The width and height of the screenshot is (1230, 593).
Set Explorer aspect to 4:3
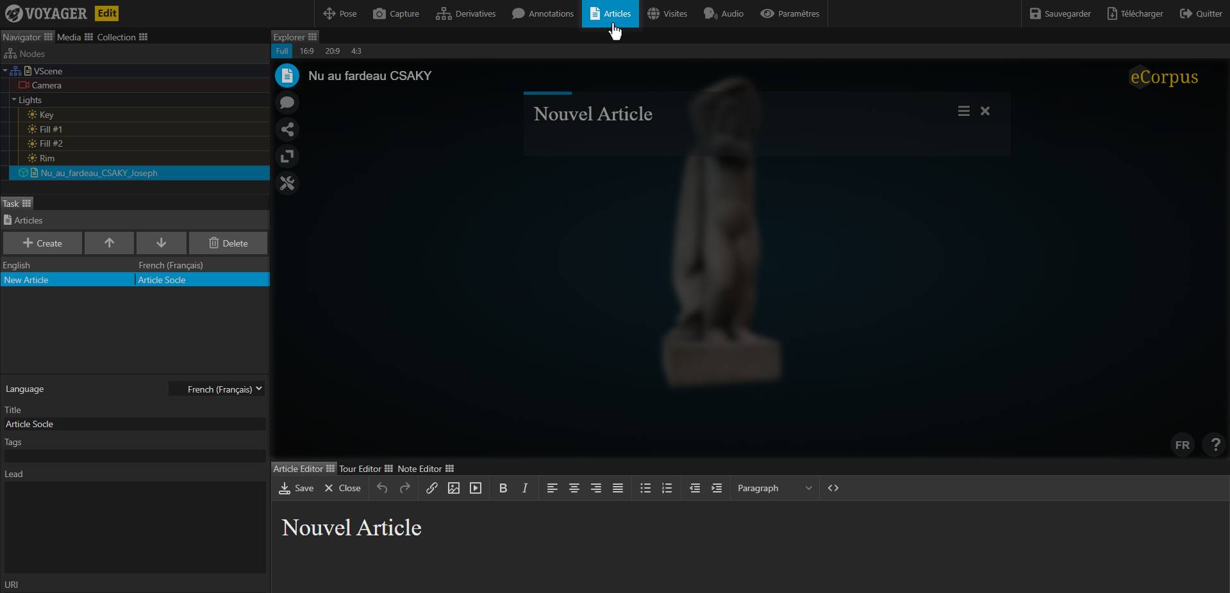pos(356,51)
